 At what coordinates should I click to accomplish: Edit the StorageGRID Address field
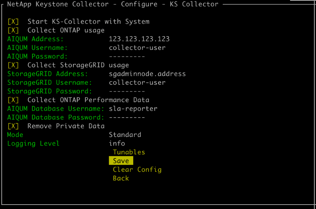(147, 74)
